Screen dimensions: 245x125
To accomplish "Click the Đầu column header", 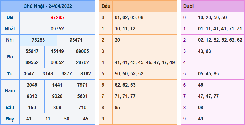I will [x=106, y=6].
